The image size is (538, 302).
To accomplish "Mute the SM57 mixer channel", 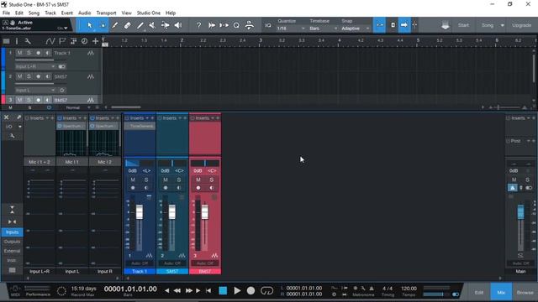I will point(166,180).
